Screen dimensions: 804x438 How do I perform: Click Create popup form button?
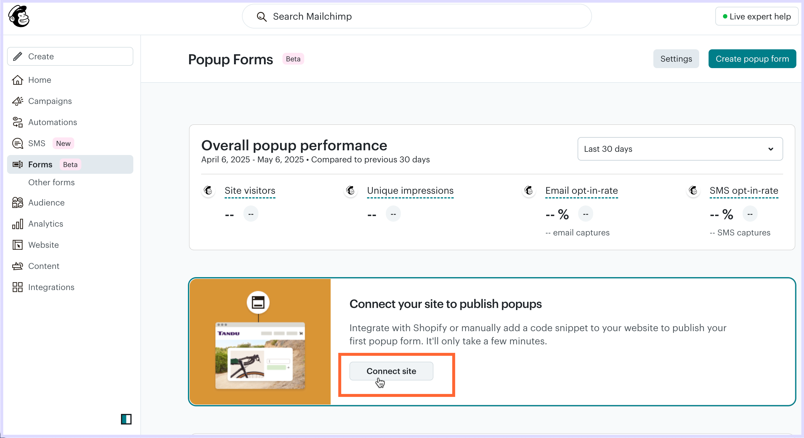[752, 59]
